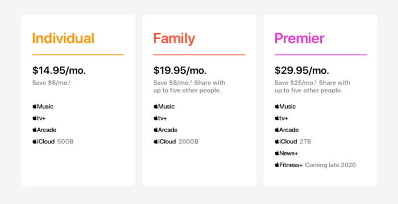This screenshot has width=398, height=204.
Task: Click Apple Arcade logo in Premier plan
Action: [x=287, y=130]
